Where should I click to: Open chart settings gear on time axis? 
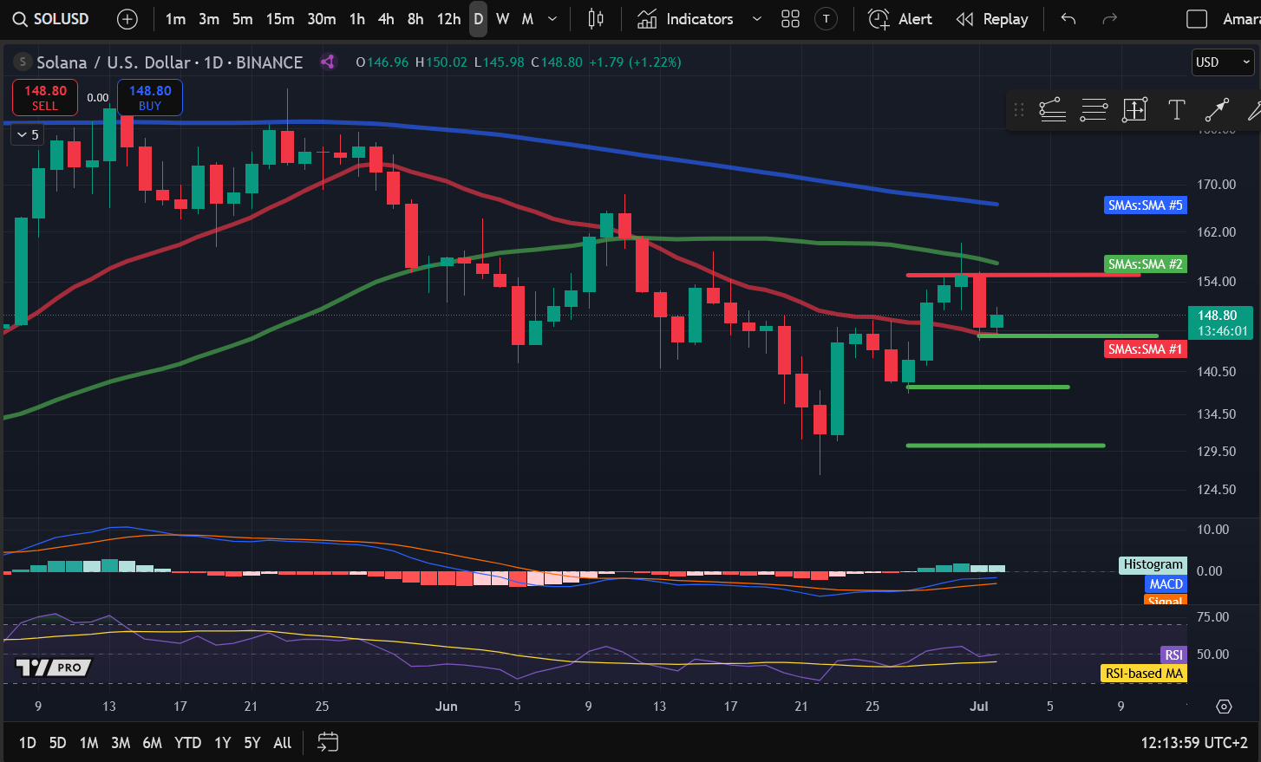tap(1224, 707)
